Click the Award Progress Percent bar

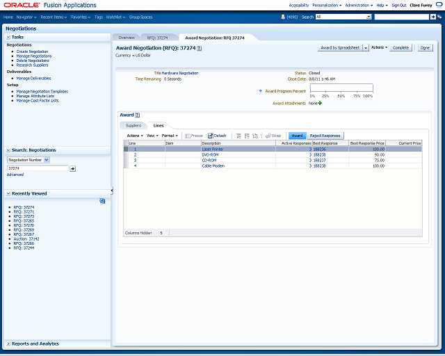click(341, 88)
